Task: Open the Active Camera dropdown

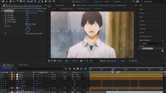Action: coord(112,61)
